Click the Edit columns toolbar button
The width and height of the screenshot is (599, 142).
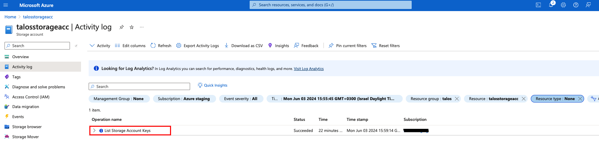coord(130,46)
